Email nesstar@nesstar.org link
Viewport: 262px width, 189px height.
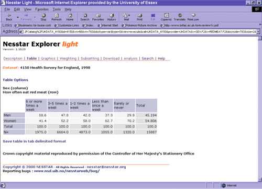[106, 167]
